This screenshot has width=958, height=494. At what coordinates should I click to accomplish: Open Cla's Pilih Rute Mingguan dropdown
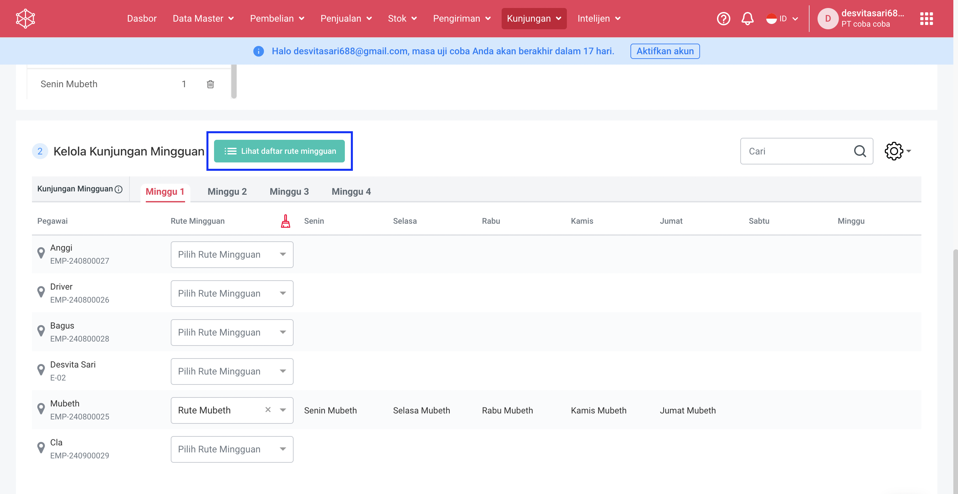point(232,449)
